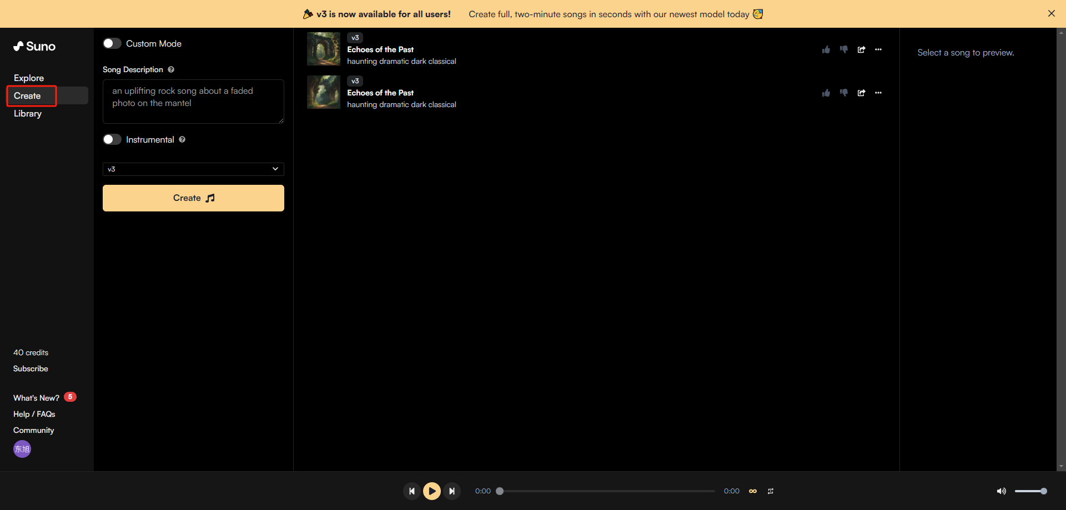The width and height of the screenshot is (1066, 510).
Task: Visit the Community link
Action: [34, 430]
